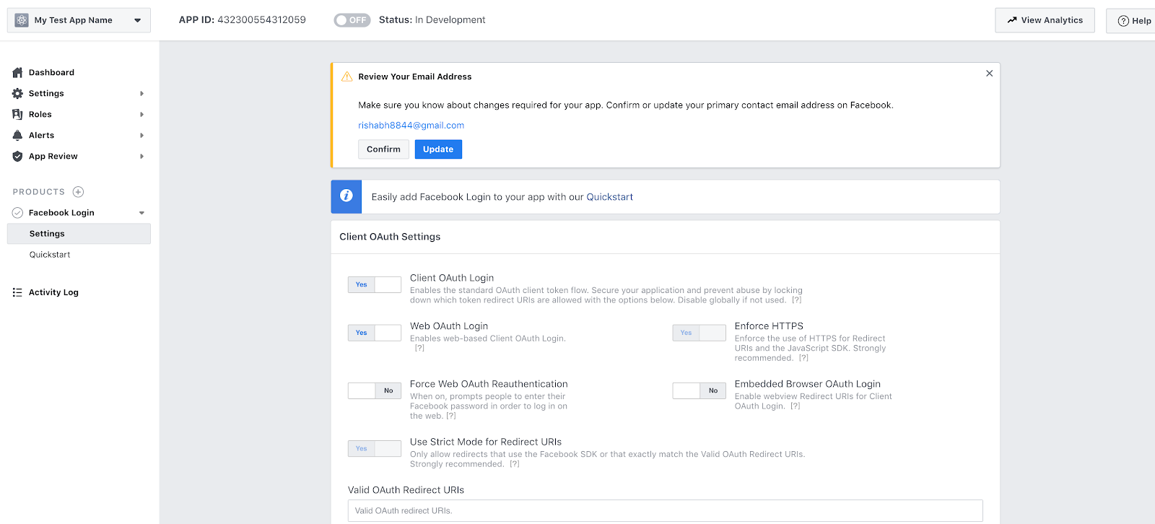
Task: Open help tooltip for Client OAuth Login
Action: (x=796, y=300)
